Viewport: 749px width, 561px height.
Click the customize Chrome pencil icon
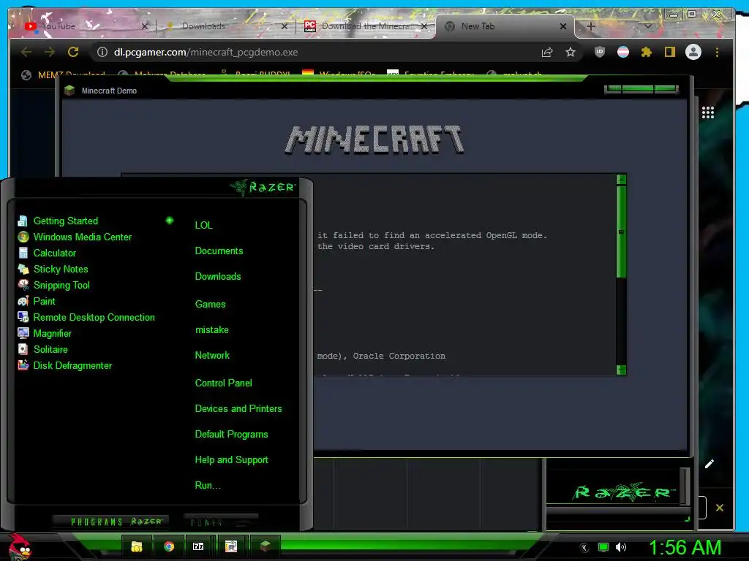710,464
